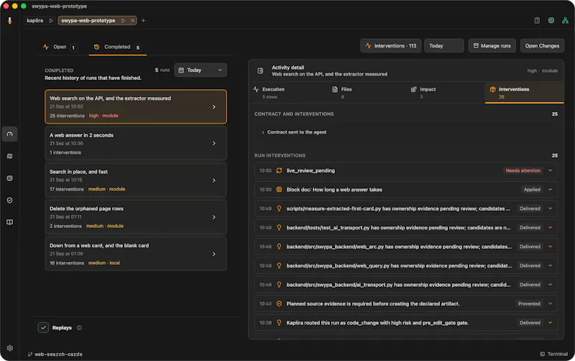Expand the Kaplira routed this run row chevron
Image resolution: width=575 pixels, height=361 pixels.
[x=550, y=323]
